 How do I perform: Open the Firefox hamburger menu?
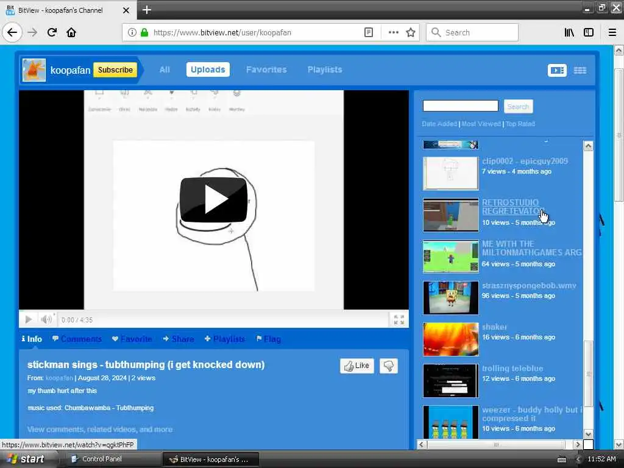tap(612, 32)
